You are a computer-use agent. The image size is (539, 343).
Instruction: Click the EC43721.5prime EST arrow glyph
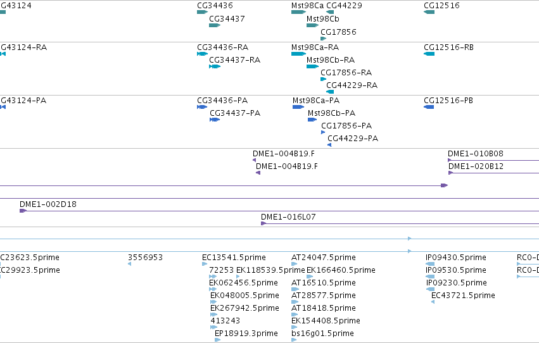(433, 302)
